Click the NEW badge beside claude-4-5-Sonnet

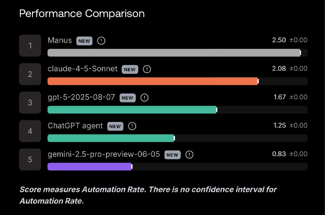(x=130, y=69)
